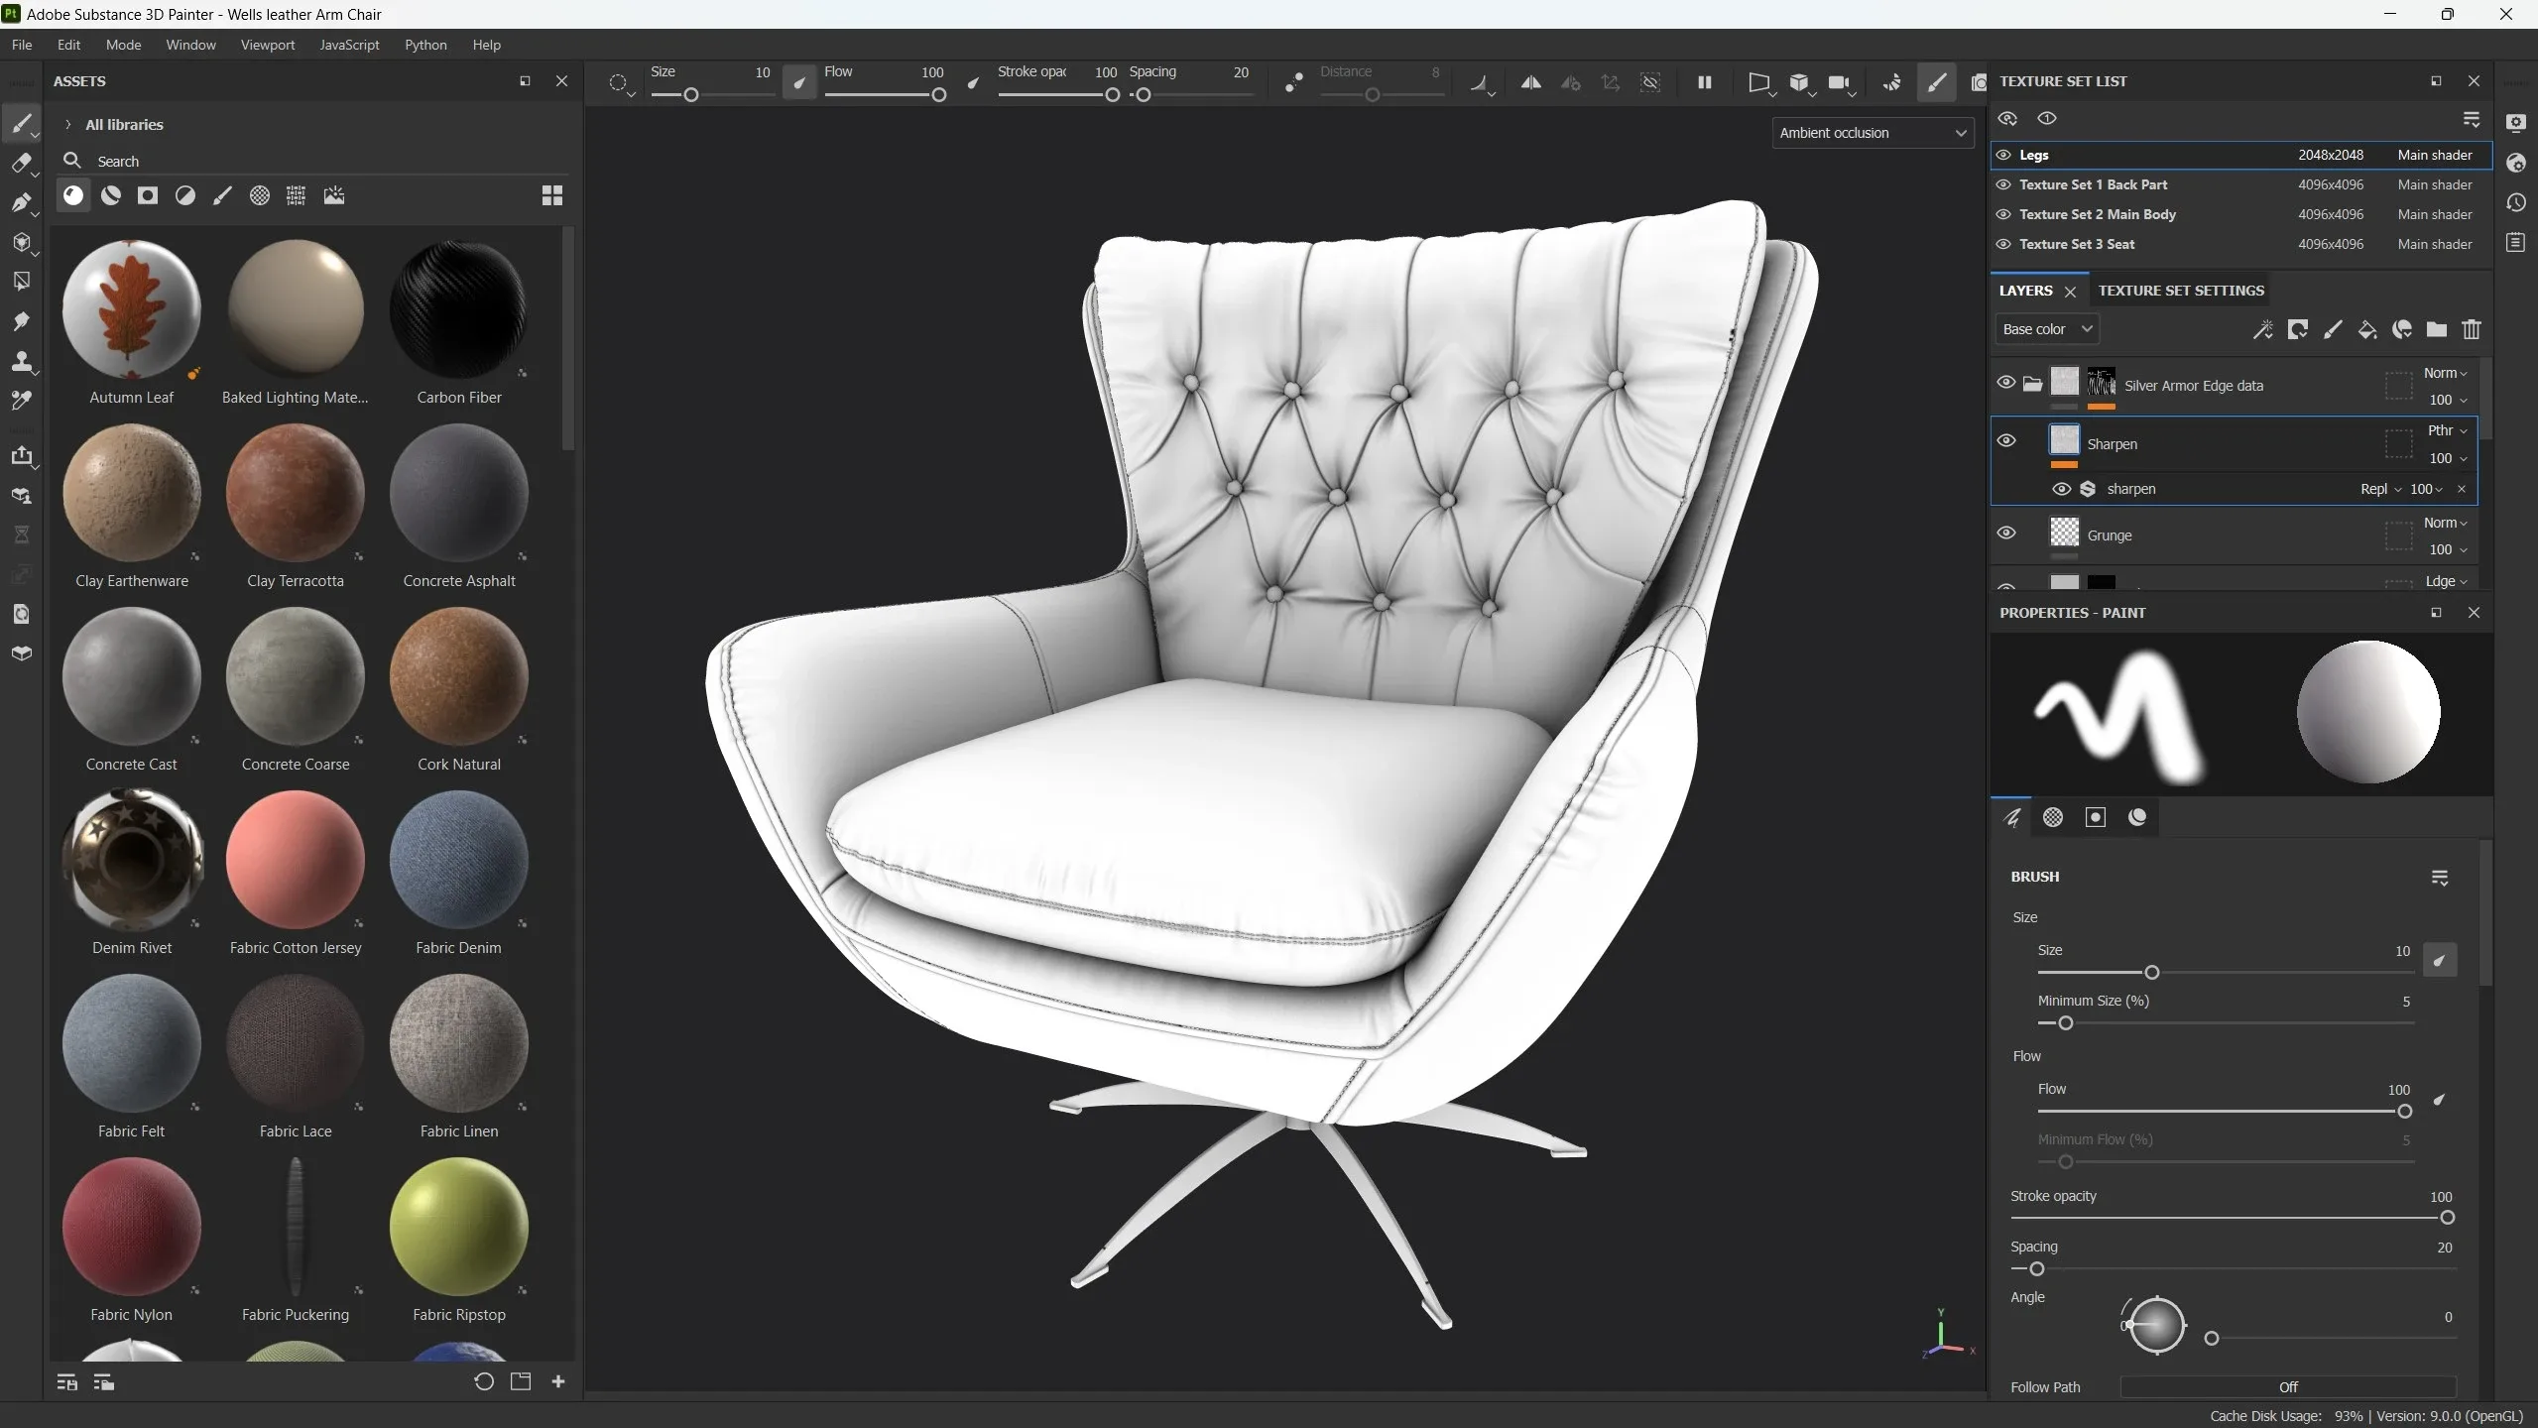
Task: Turn Follow Path from Off to on
Action: (2287, 1386)
